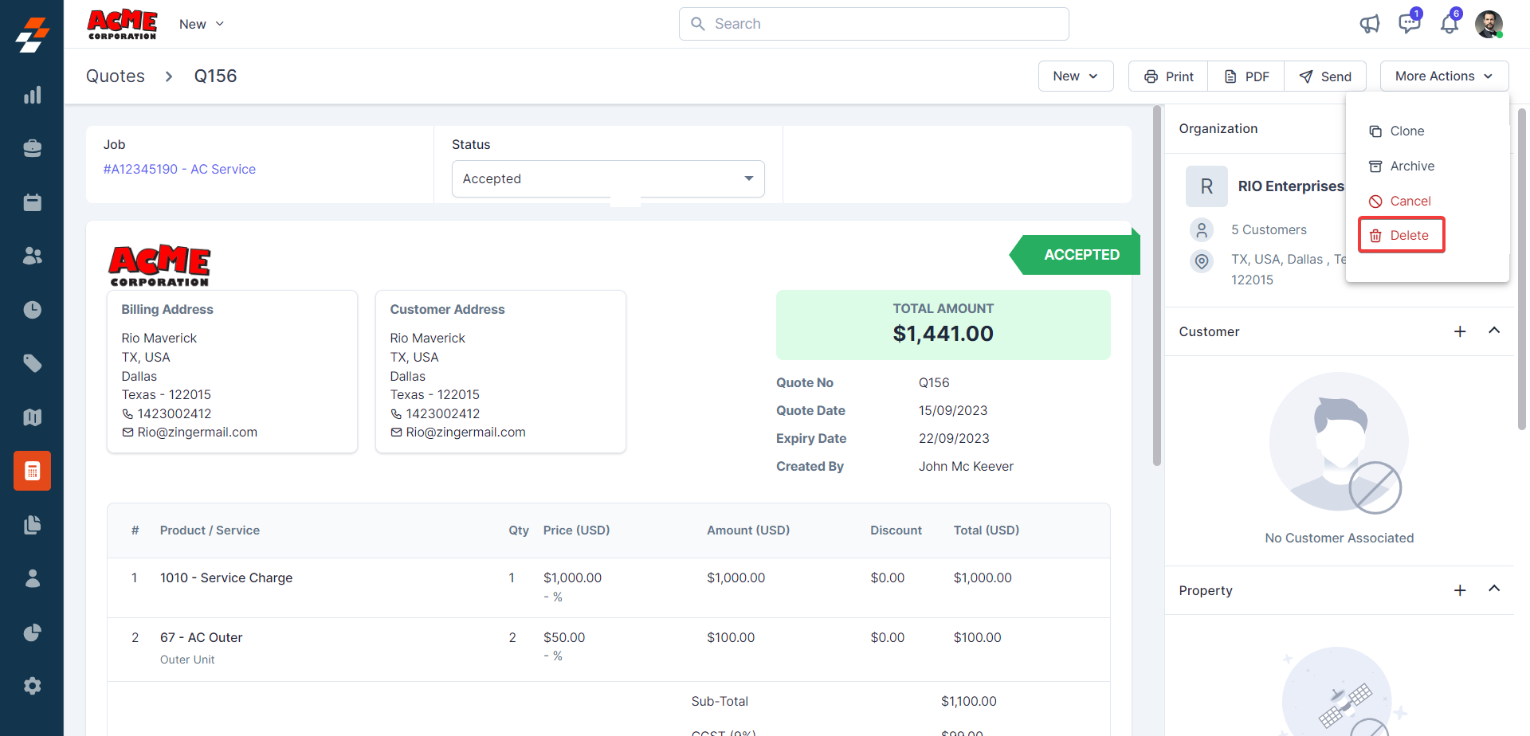Choose Clone in the More Actions menu
The image size is (1530, 736).
click(x=1406, y=131)
